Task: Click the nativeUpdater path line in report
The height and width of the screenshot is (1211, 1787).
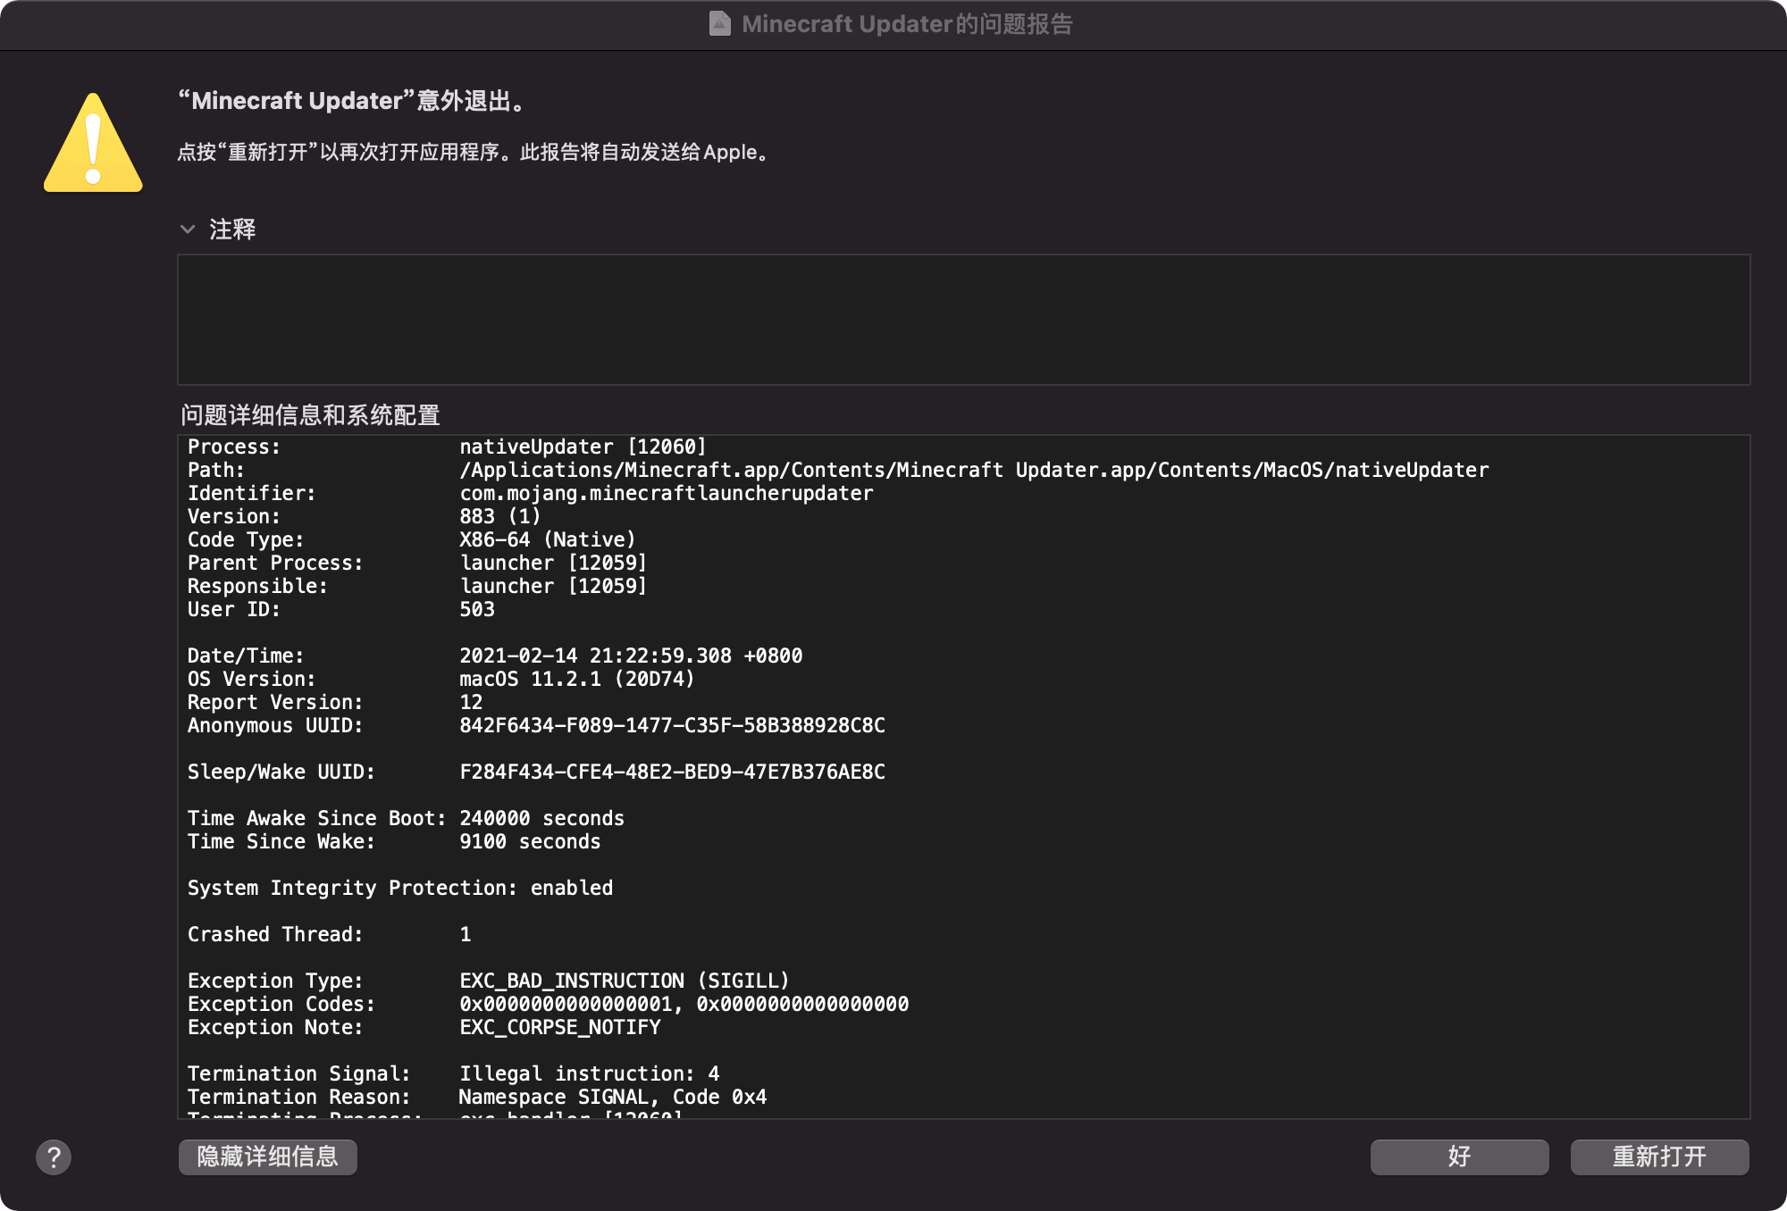Action: pos(973,471)
